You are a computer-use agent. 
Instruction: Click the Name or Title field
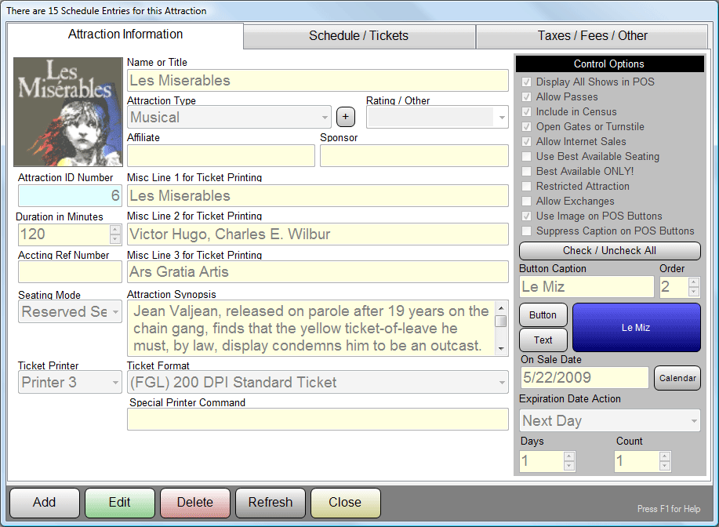(x=318, y=81)
